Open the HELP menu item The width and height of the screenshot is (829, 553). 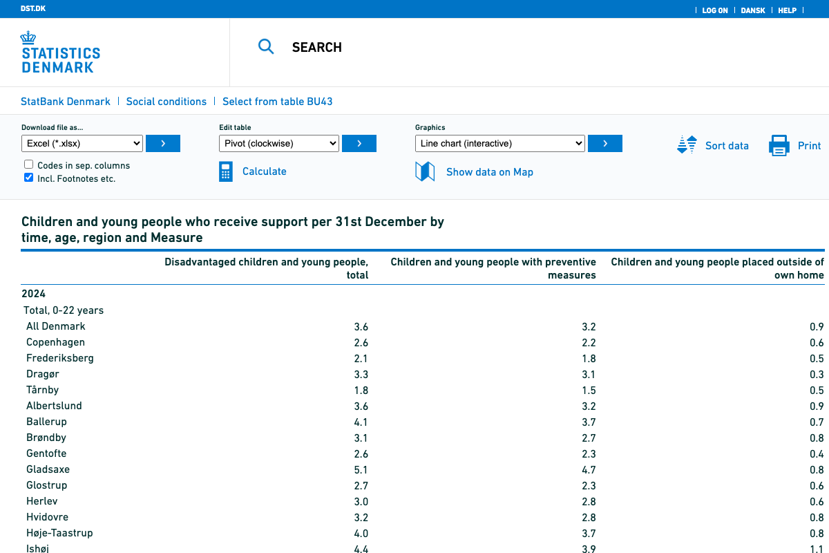[787, 10]
